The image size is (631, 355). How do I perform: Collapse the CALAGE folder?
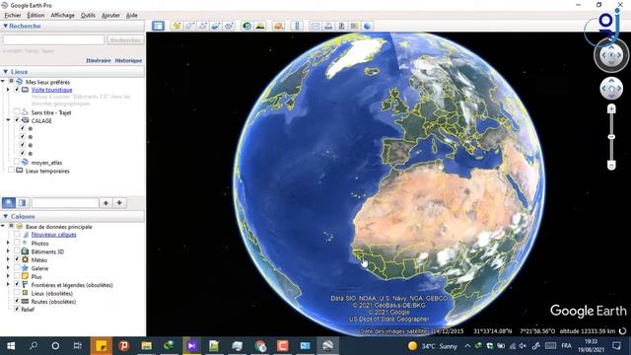[x=8, y=120]
